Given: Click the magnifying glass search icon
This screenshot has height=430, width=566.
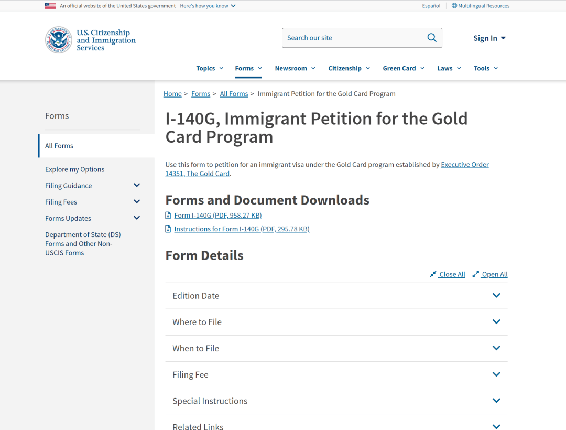Looking at the screenshot, I should 431,38.
